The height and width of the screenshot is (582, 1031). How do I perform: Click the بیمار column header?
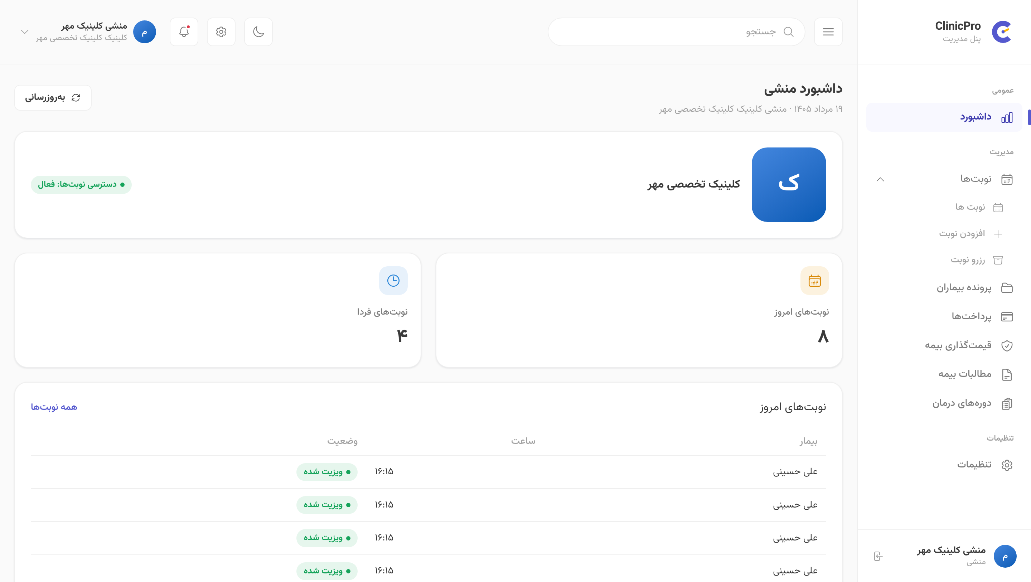(x=808, y=441)
